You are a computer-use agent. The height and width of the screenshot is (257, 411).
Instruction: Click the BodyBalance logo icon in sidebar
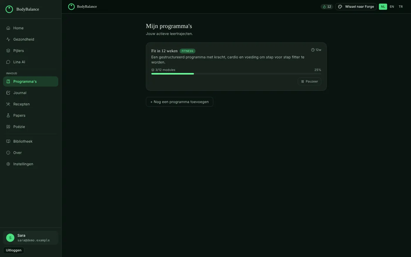tap(9, 9)
